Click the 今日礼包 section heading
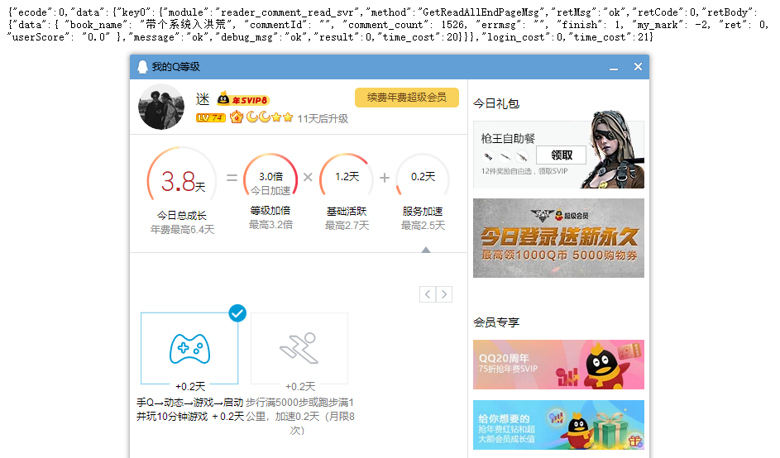The height and width of the screenshot is (458, 780). pyautogui.click(x=496, y=103)
